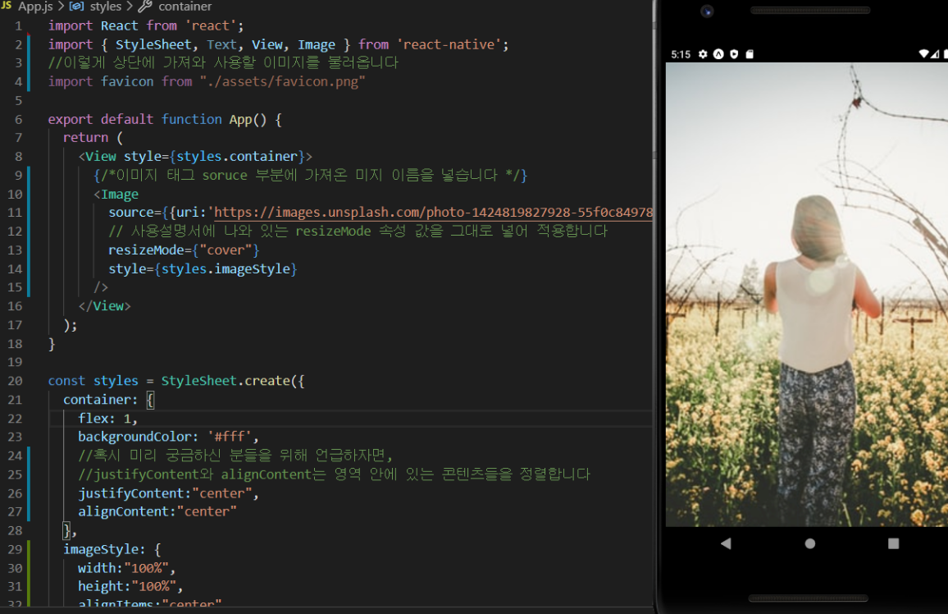
Task: Click resizeMode={"cover"} attribute
Action: [184, 250]
